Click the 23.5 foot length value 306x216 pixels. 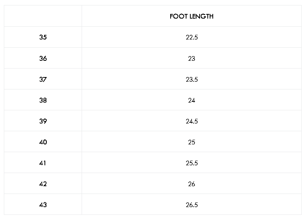(191, 79)
